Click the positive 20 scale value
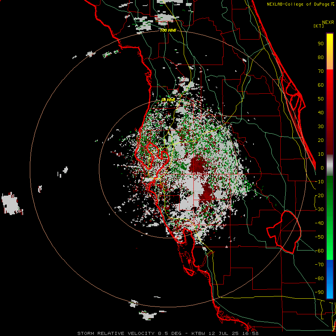 321,140
